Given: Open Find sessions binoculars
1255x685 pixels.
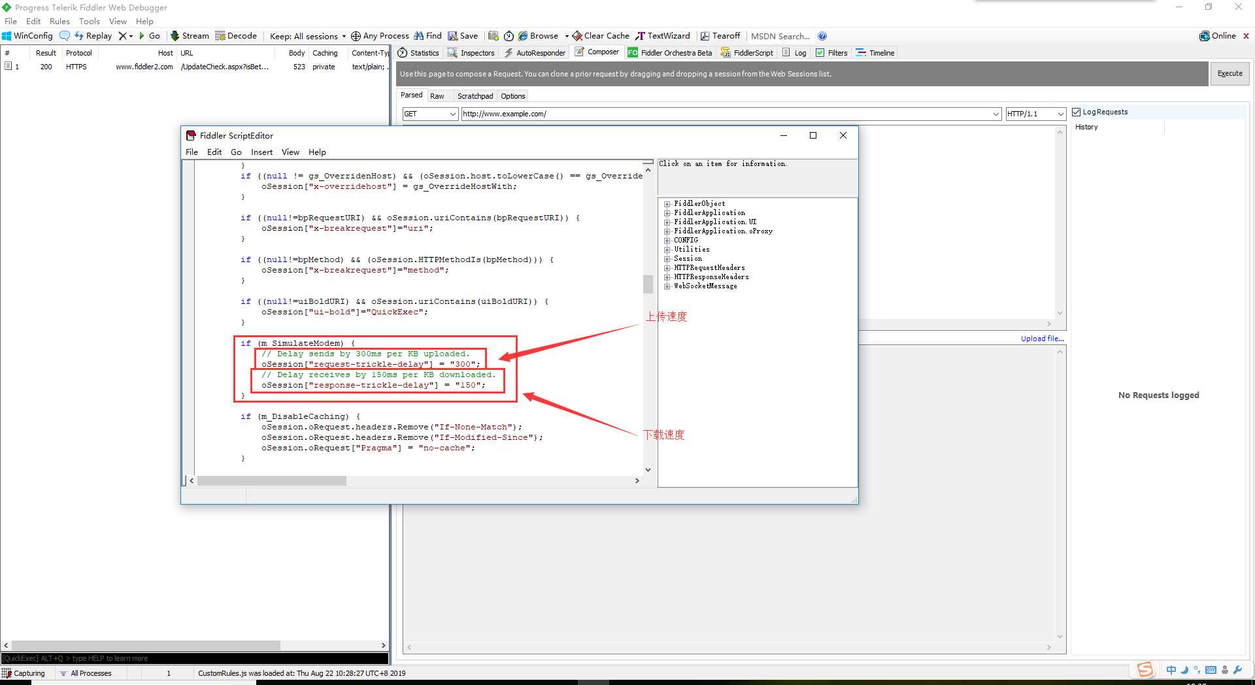Looking at the screenshot, I should pyautogui.click(x=427, y=36).
